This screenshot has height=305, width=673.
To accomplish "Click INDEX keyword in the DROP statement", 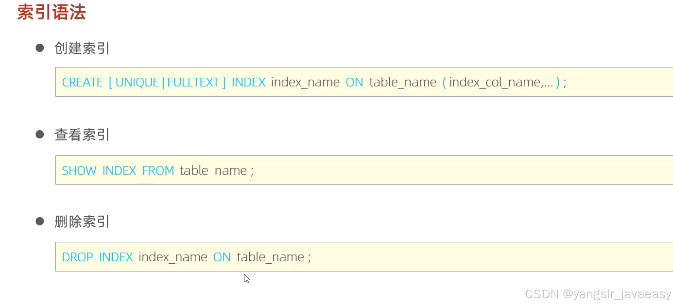I will [x=116, y=257].
